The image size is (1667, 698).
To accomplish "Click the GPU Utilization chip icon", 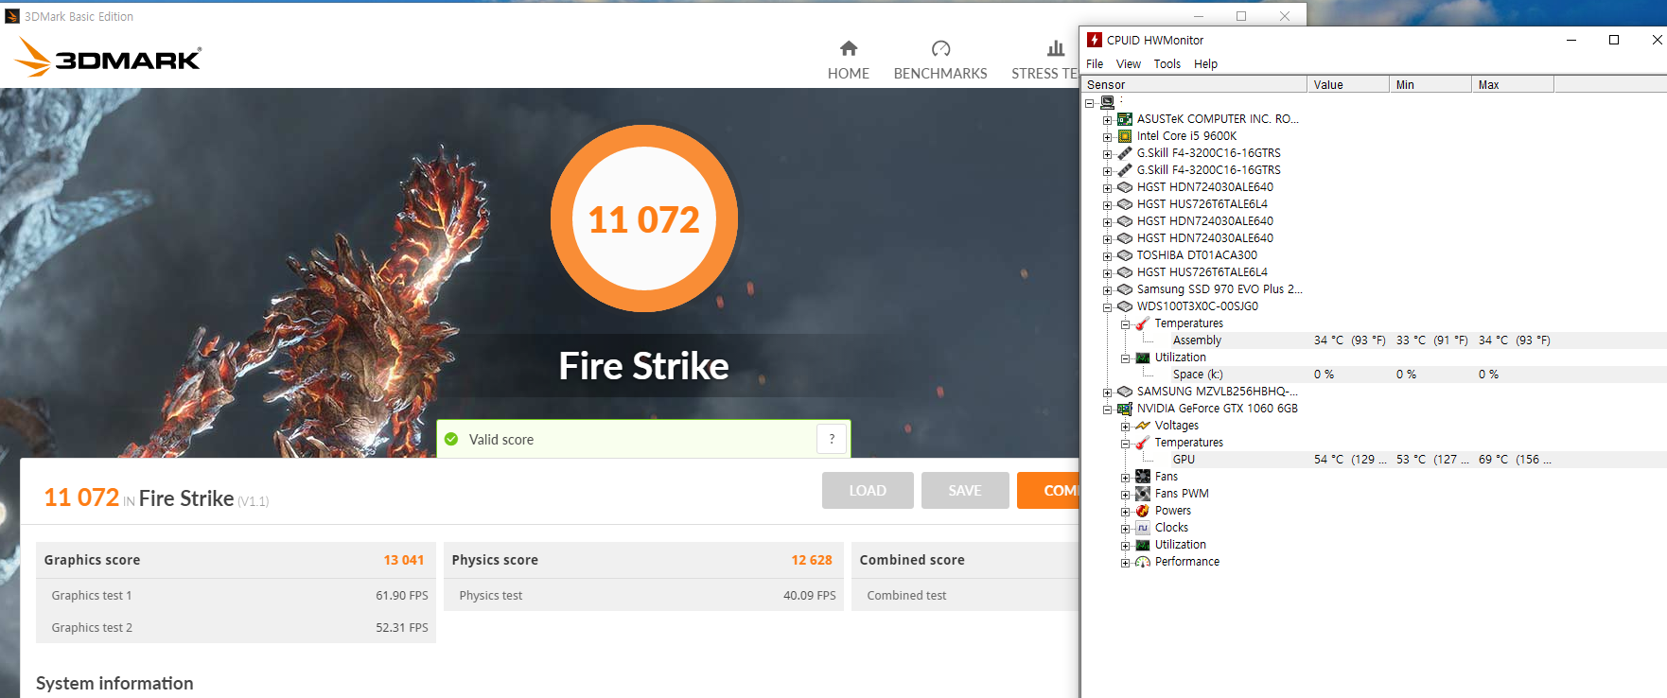I will click(1143, 545).
